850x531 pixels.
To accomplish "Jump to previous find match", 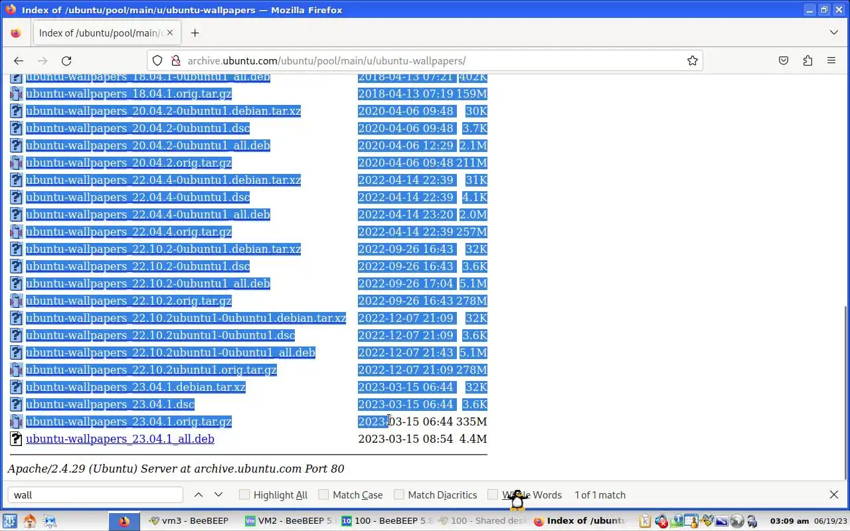I will [x=199, y=494].
